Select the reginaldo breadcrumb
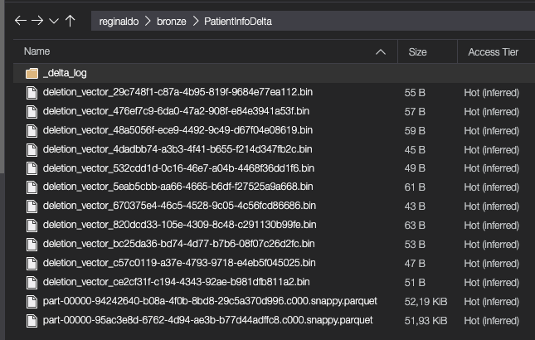 [x=119, y=22]
